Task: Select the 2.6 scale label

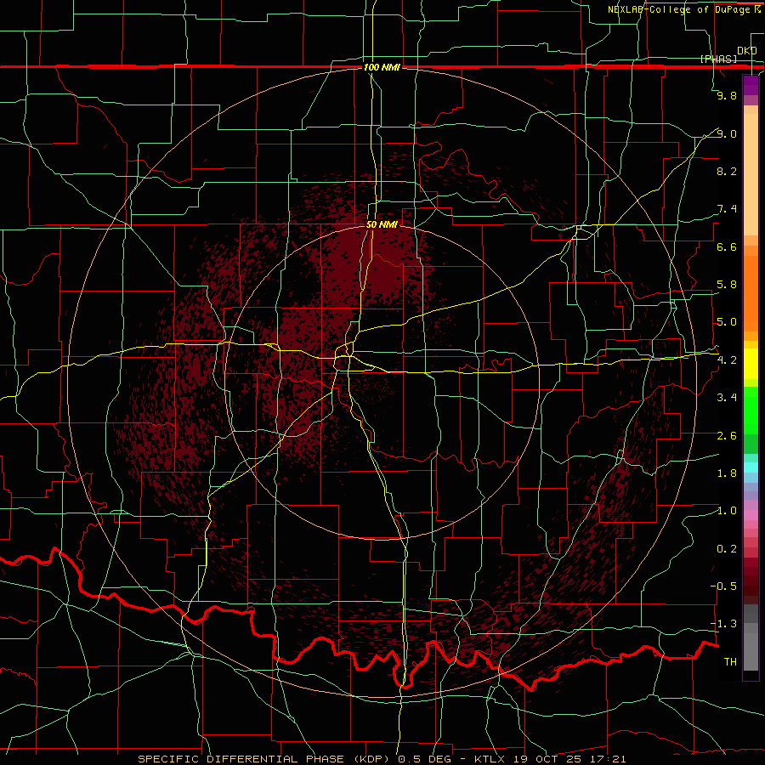Action: pos(727,436)
